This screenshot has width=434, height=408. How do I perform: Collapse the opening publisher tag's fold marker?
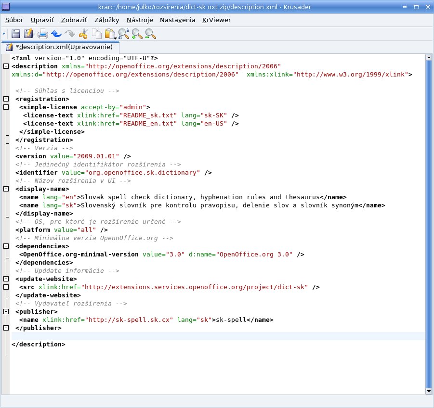[6, 312]
